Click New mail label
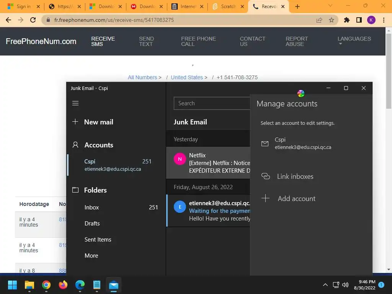392x294 pixels. click(x=99, y=122)
